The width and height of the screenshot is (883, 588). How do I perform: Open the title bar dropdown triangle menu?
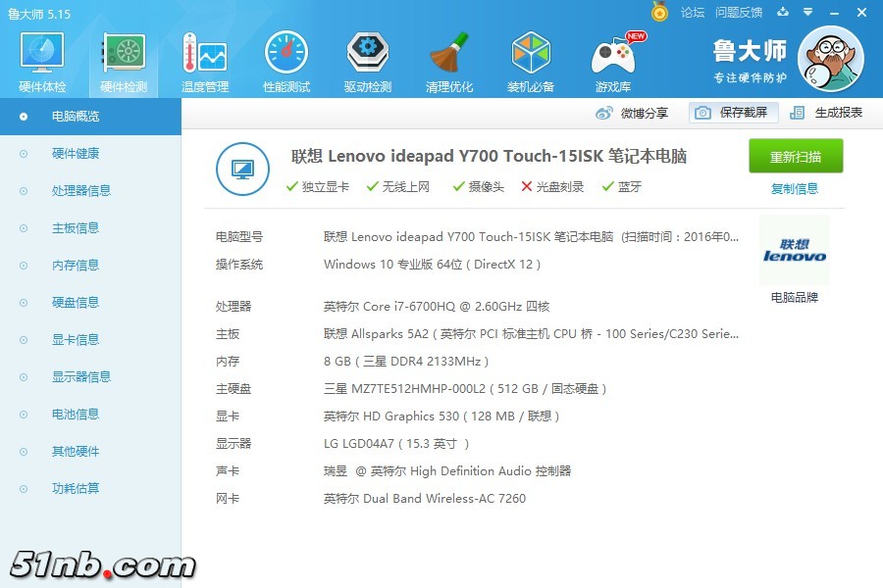pyautogui.click(x=807, y=12)
